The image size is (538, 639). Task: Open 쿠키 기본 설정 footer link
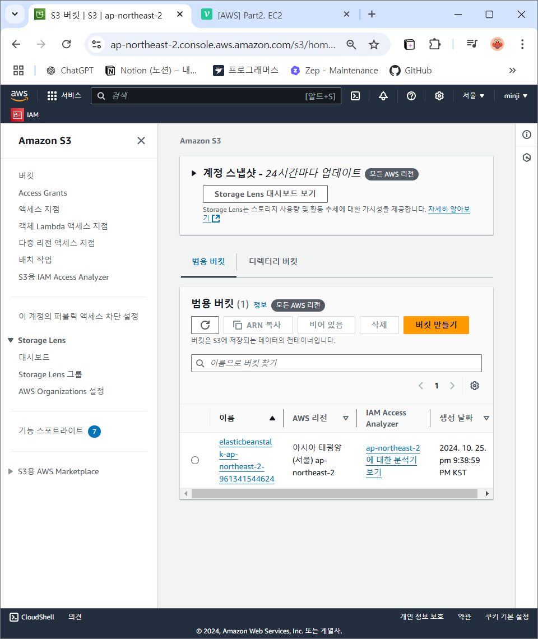507,617
